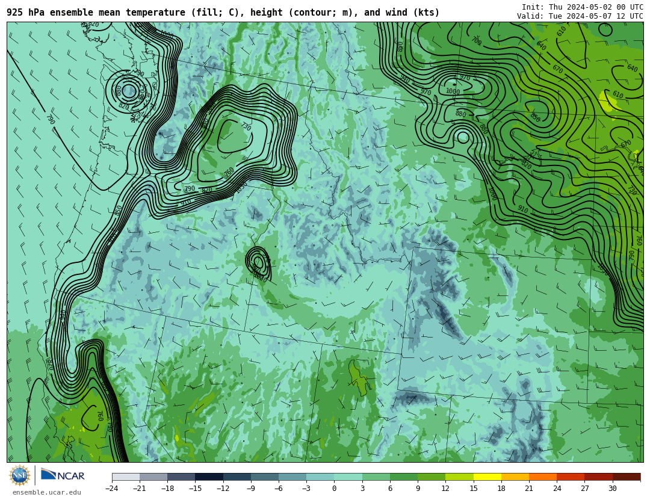Pick the colorbar segment between -6 and -3

(x=292, y=477)
